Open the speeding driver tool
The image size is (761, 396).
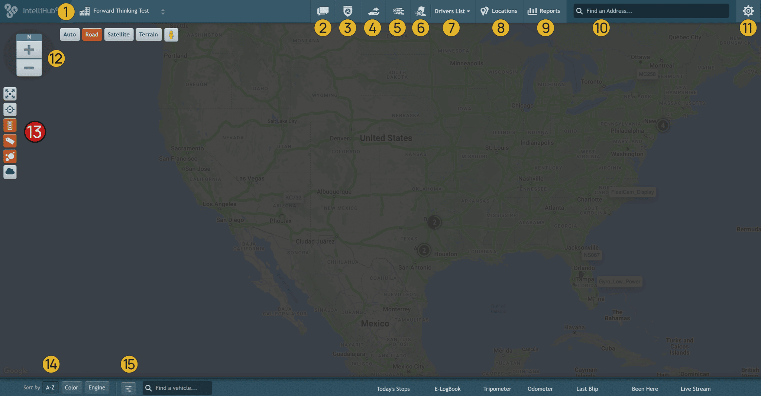pyautogui.click(x=421, y=11)
